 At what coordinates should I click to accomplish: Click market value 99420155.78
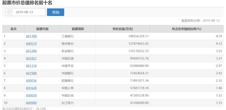139,58
